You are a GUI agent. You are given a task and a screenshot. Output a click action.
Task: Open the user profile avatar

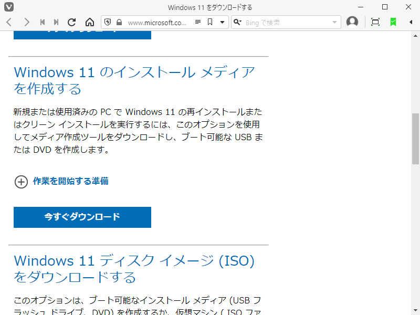tap(352, 22)
